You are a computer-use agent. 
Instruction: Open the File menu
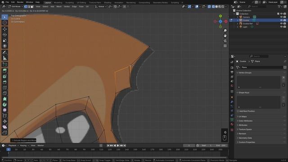click(7, 2)
